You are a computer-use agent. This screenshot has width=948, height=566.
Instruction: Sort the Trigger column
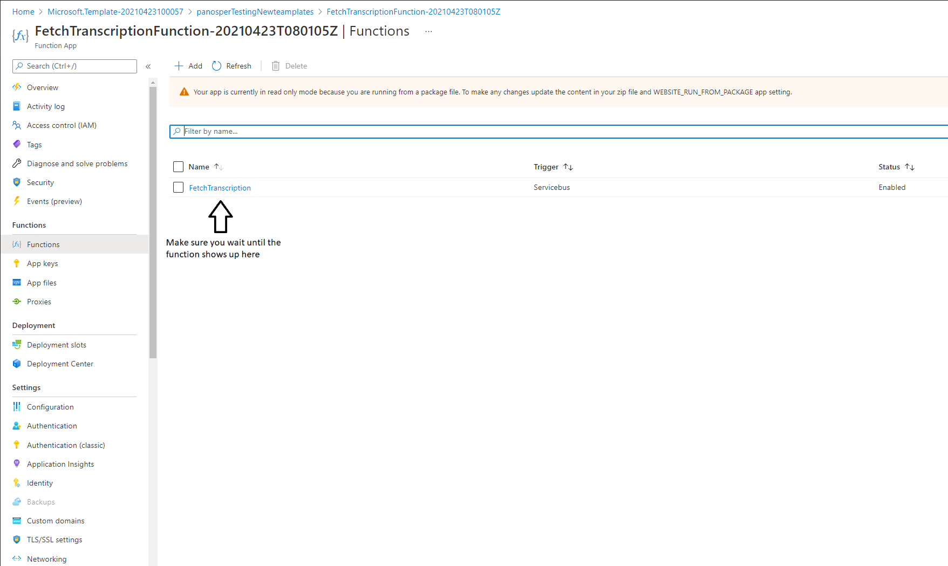[568, 167]
